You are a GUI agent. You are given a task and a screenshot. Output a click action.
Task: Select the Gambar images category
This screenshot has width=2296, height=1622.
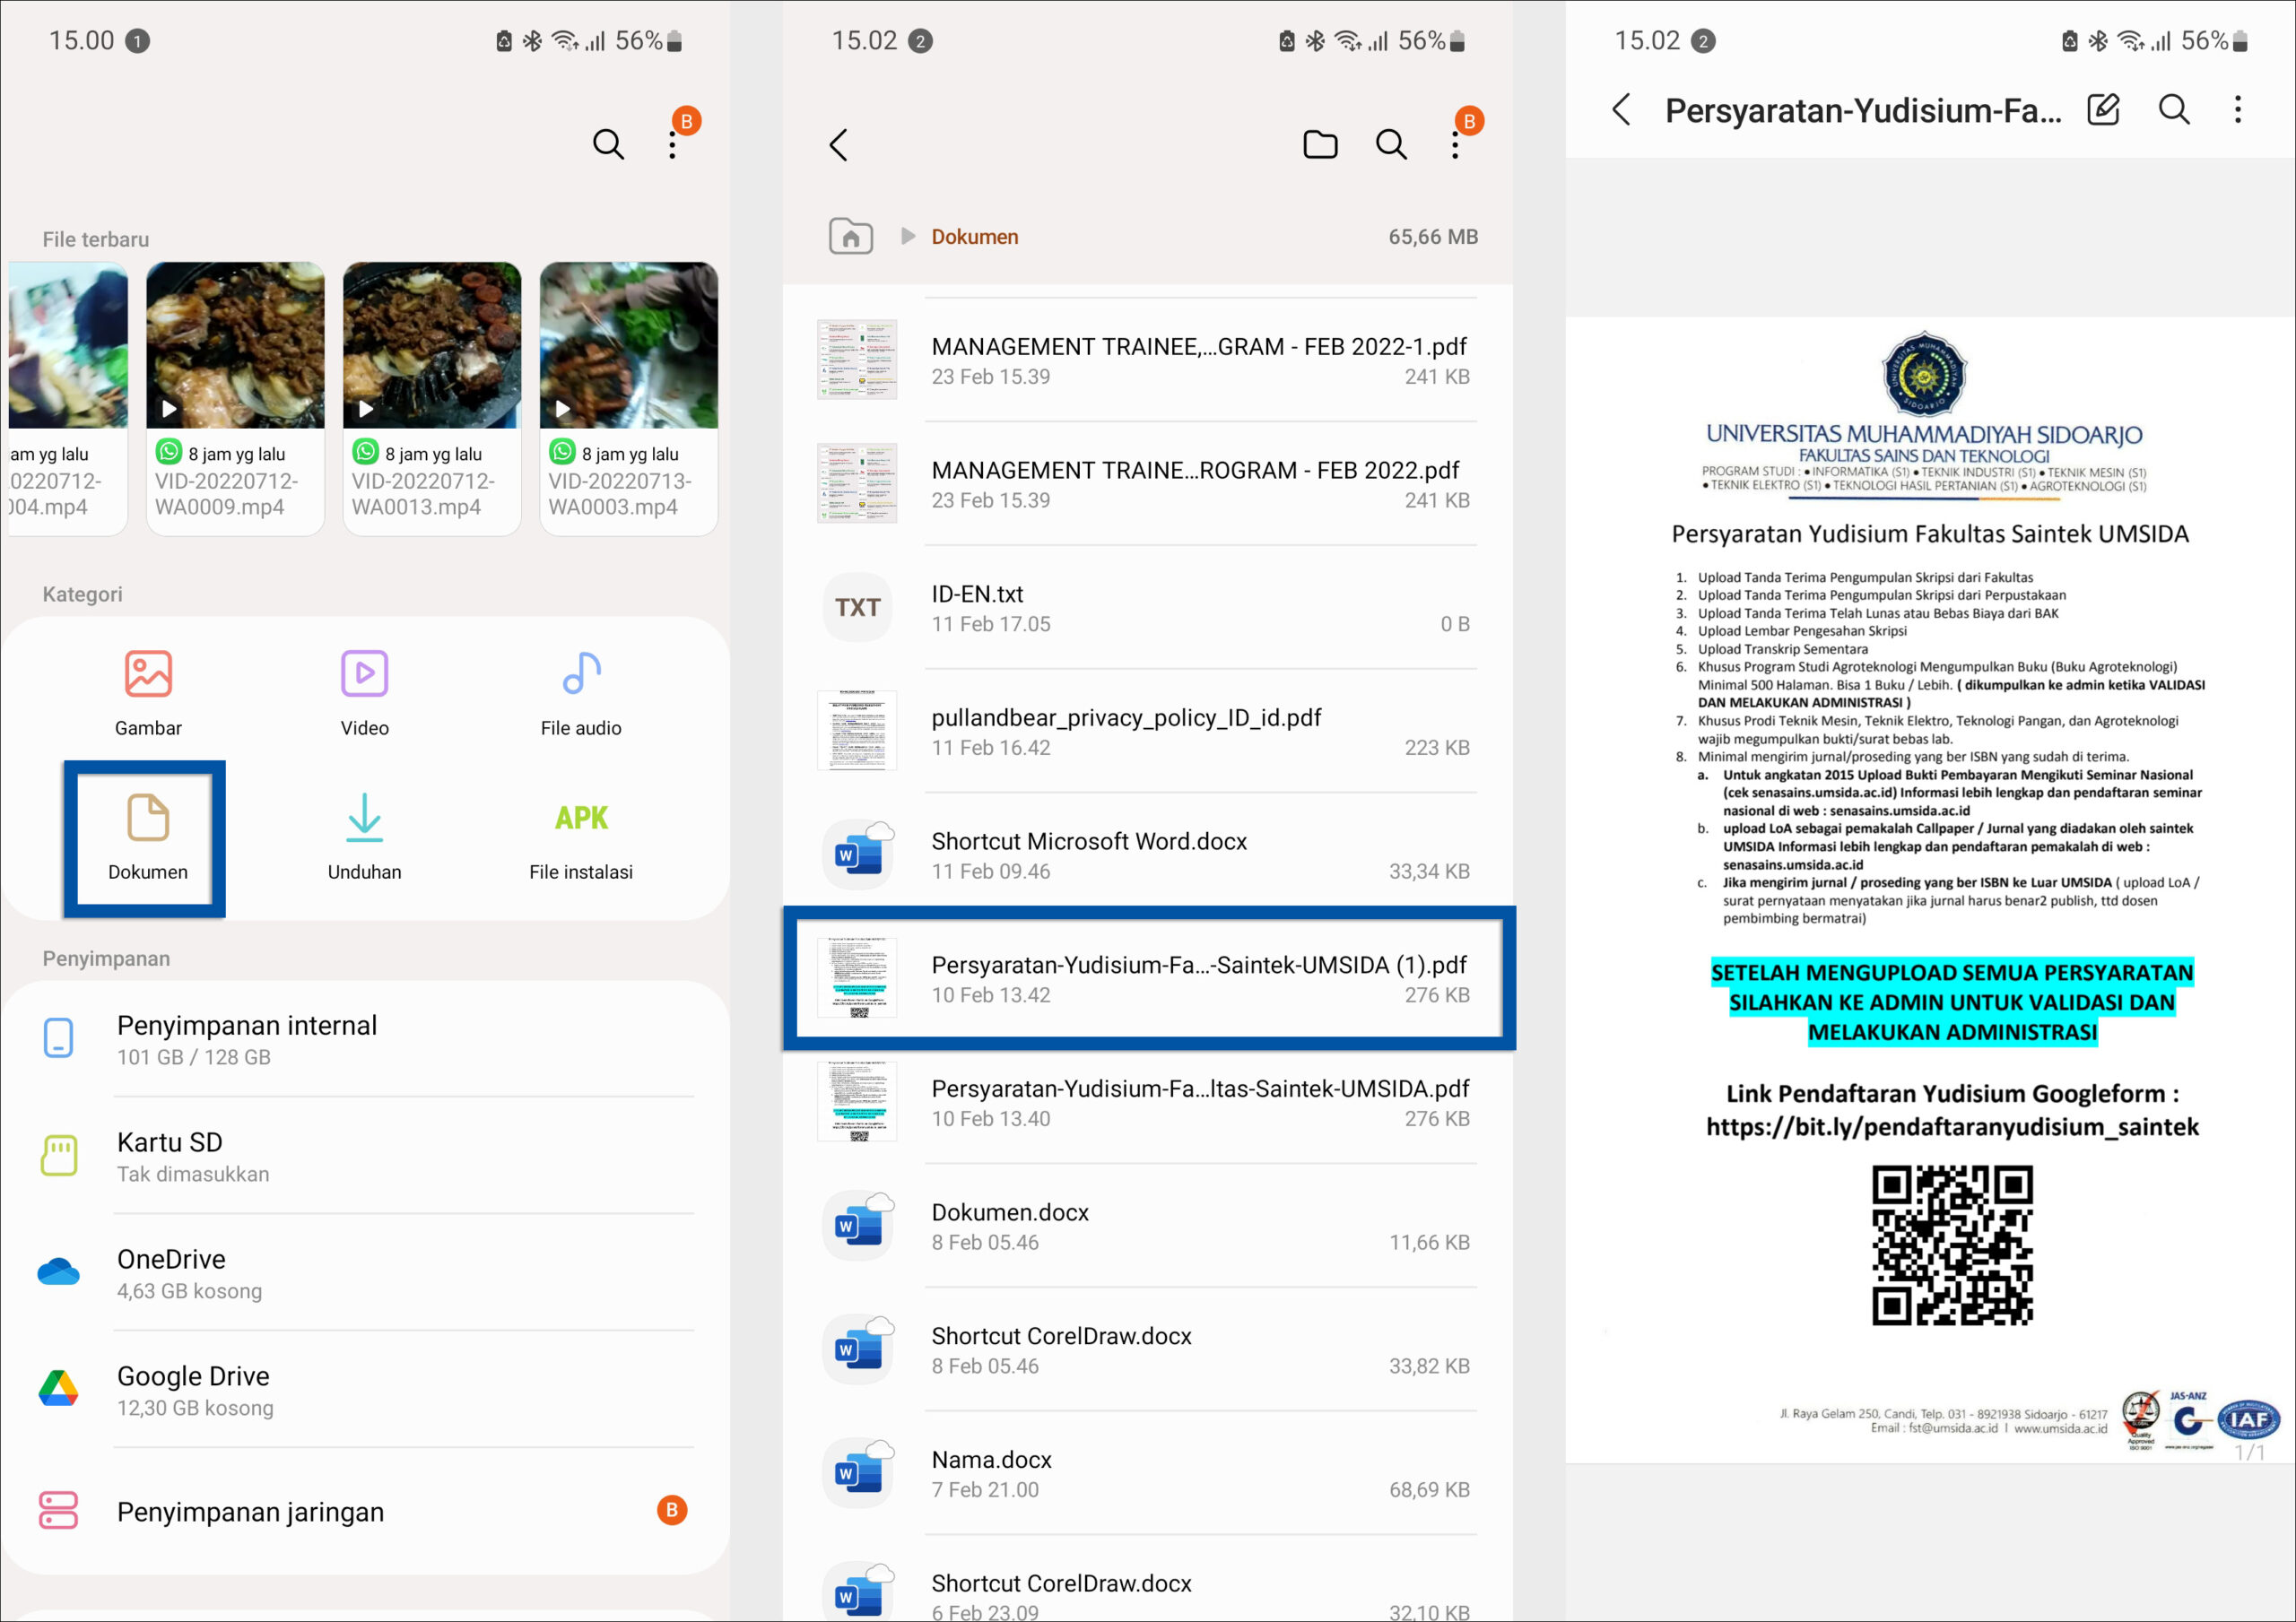tap(148, 690)
